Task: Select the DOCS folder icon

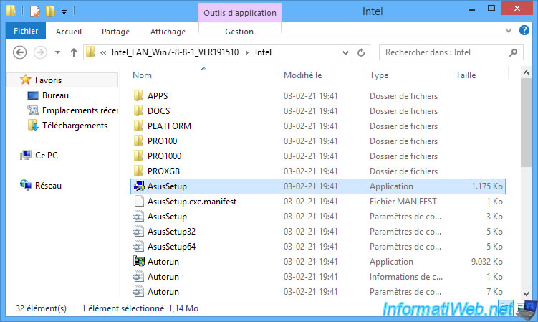Action: (x=138, y=110)
